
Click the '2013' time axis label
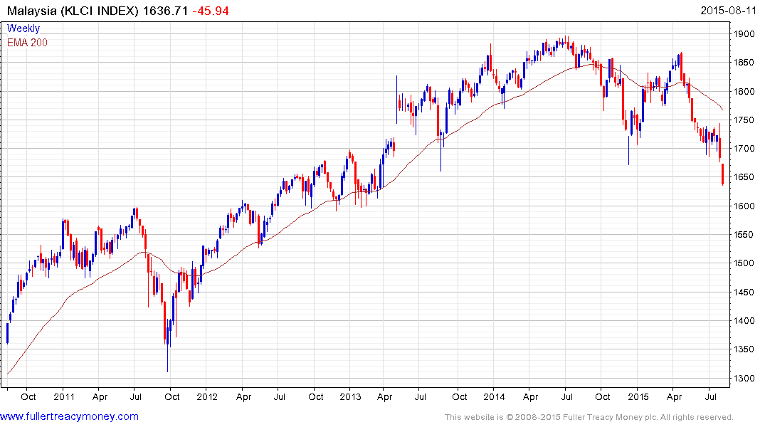(350, 396)
